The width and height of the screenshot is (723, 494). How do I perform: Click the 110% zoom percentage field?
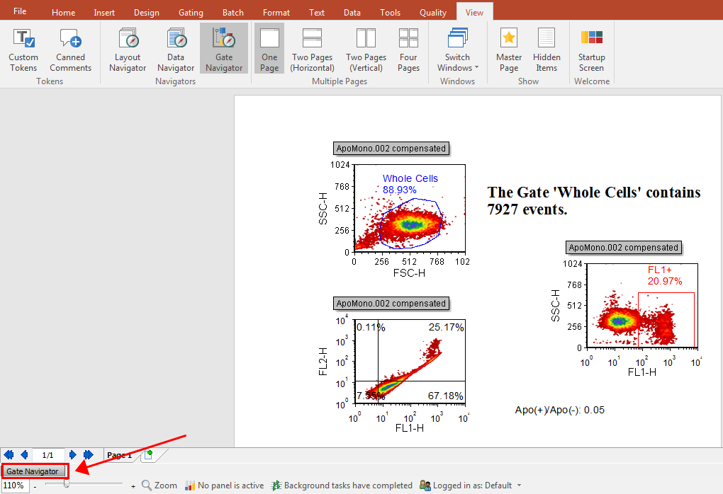point(14,486)
